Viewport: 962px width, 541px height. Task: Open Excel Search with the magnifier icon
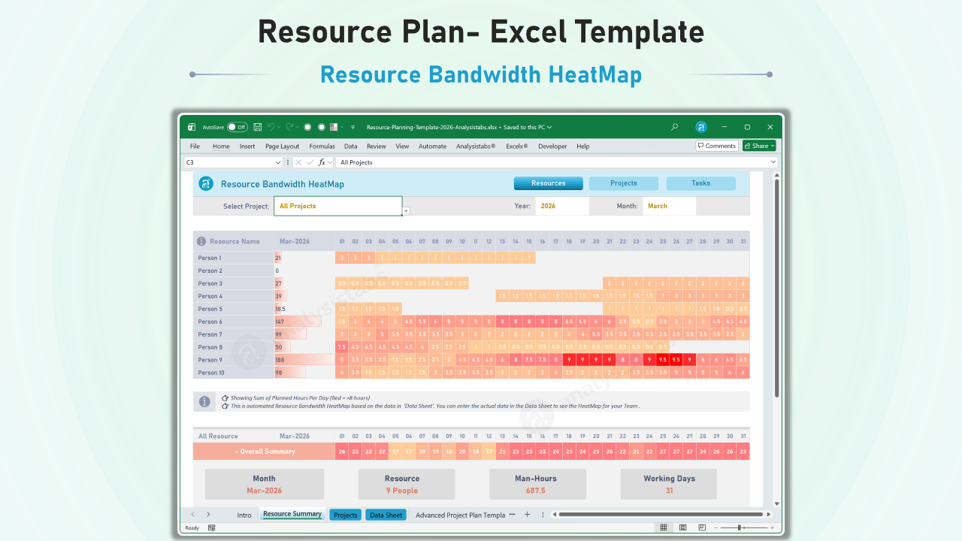point(674,127)
